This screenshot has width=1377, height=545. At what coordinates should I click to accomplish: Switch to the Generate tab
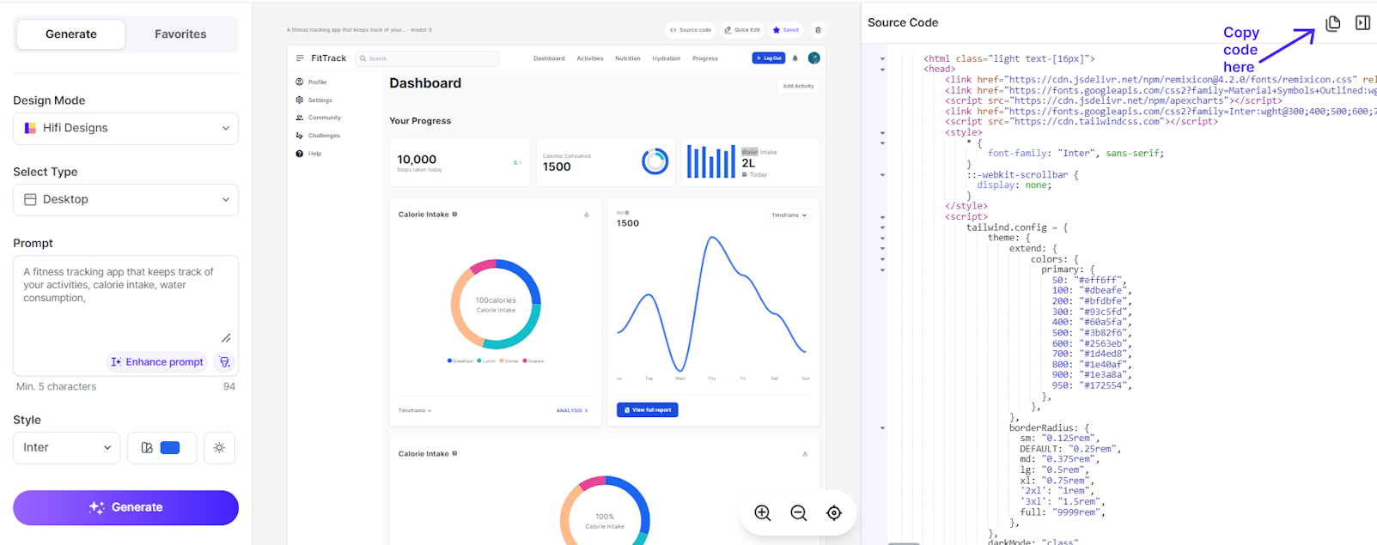coord(71,34)
